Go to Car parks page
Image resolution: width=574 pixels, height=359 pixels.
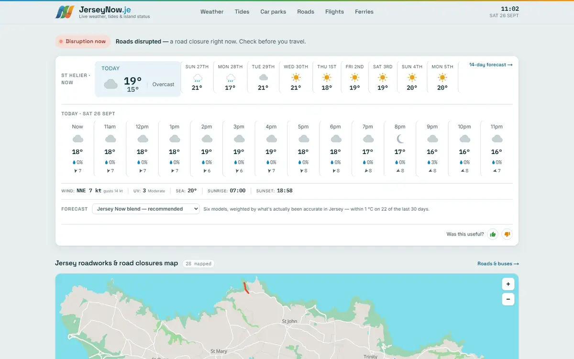tap(273, 11)
